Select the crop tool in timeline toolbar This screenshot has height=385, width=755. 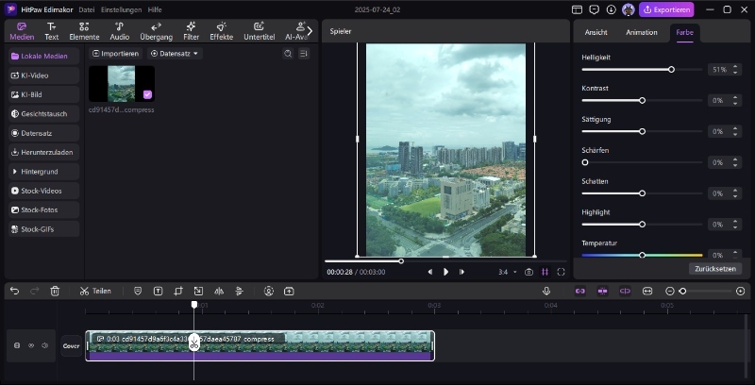click(x=178, y=292)
